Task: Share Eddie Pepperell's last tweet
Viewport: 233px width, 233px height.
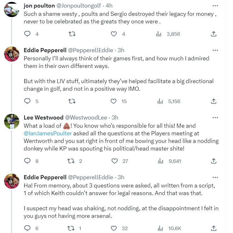Action: pyautogui.click(x=214, y=228)
